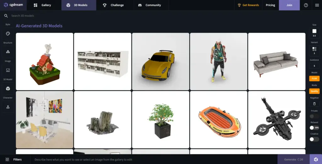Adjust the Guidance value 5
Screen dimensions: 322x164
(314, 66)
